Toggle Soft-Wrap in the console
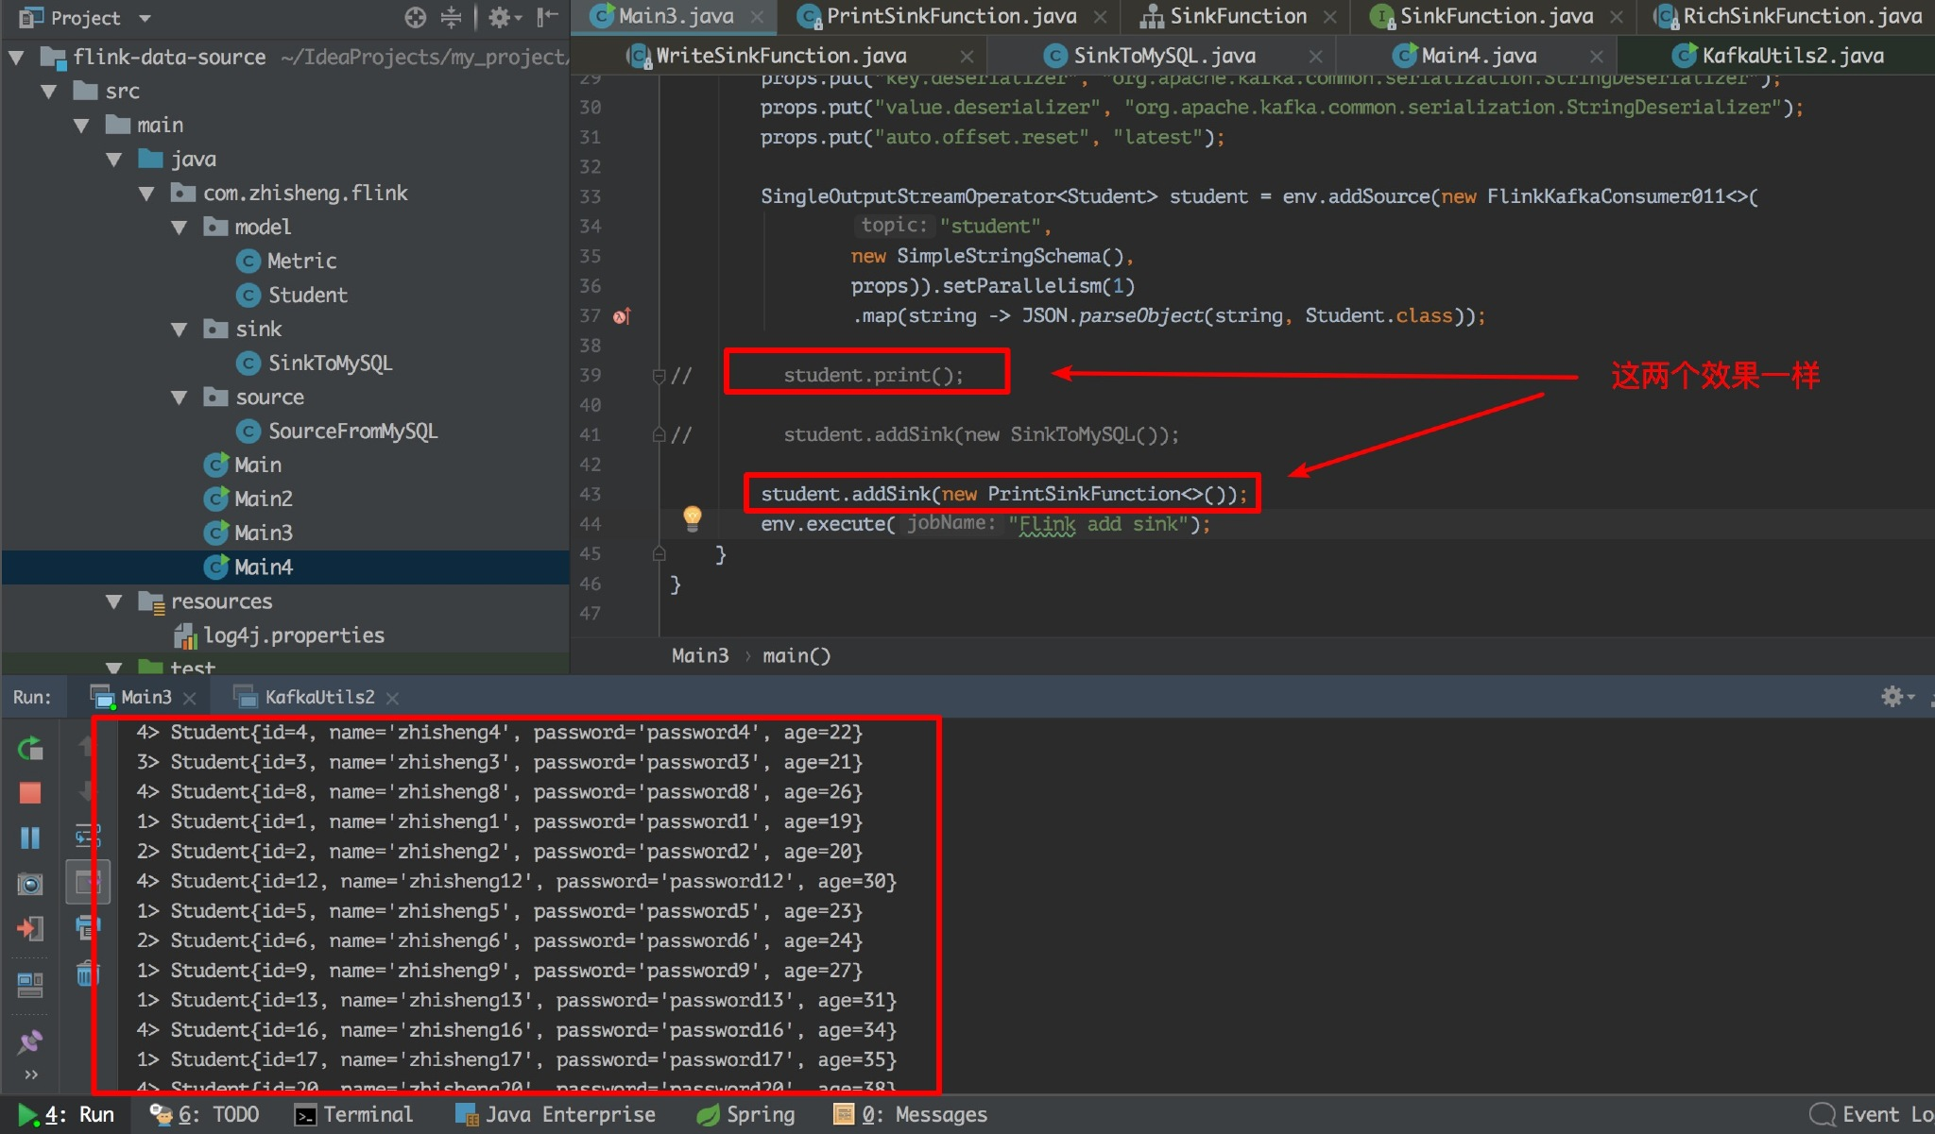 point(87,836)
